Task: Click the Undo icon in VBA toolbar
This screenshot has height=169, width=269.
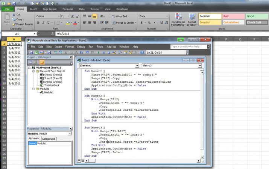Action: pyautogui.click(x=87, y=53)
